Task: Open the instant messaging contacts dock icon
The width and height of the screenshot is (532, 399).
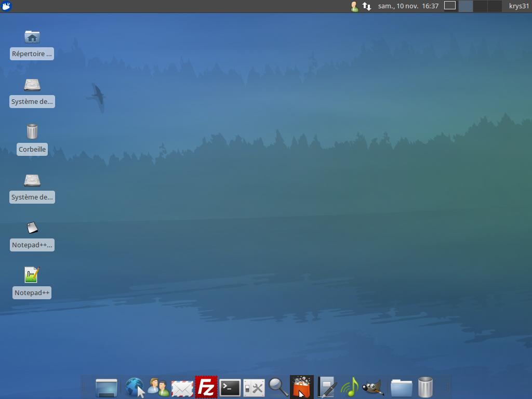Action: [158, 387]
